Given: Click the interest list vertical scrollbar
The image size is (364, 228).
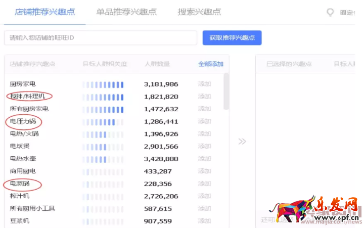Looking at the screenshot, I should pos(226,91).
